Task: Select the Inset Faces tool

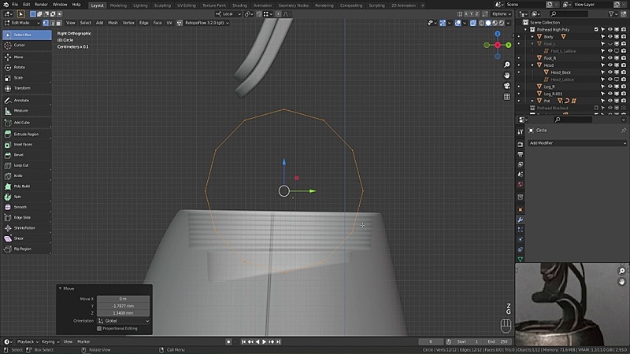Action: tap(27, 145)
